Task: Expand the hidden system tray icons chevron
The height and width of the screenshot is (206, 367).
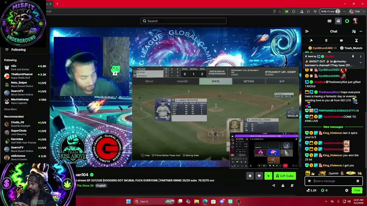Action: click(327, 201)
